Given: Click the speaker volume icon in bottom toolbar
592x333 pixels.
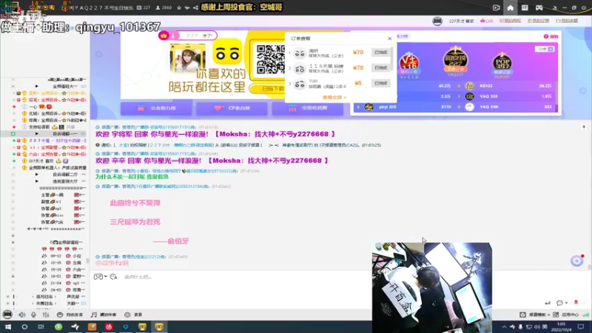Looking at the screenshot, I should [x=22, y=314].
